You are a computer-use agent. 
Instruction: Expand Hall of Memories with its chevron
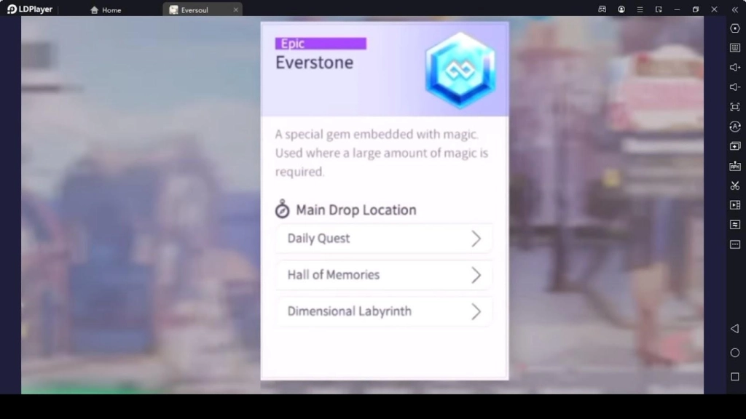pyautogui.click(x=476, y=275)
